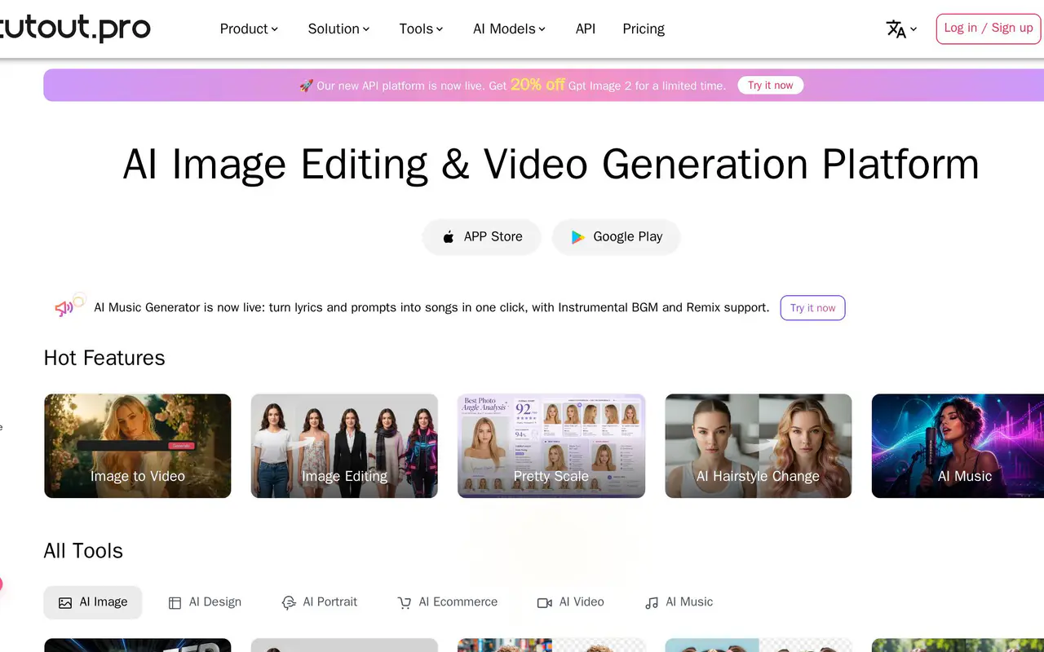Click the All Tools heading
1044x652 pixels.
click(x=83, y=551)
